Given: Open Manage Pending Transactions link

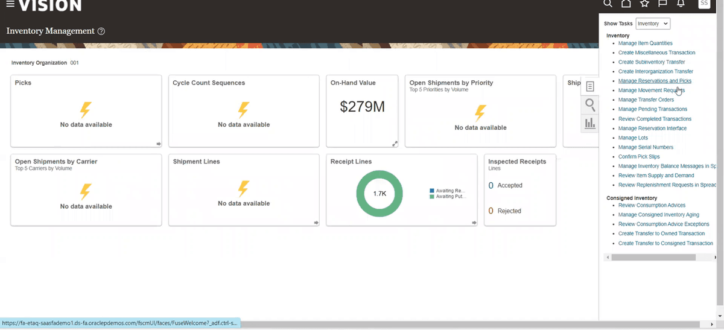Looking at the screenshot, I should (x=653, y=109).
